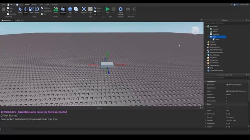The image size is (250, 140).
Task: Expand the SoundService node
Action: coord(205,65)
